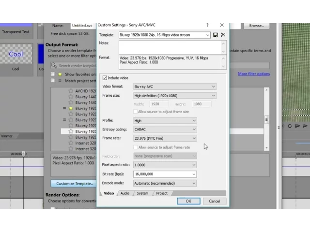Click the template list scrollbar thumb
310x232 pixels.
(x=266, y=119)
